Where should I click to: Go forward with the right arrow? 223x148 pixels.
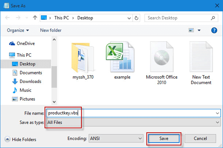pos(18,18)
